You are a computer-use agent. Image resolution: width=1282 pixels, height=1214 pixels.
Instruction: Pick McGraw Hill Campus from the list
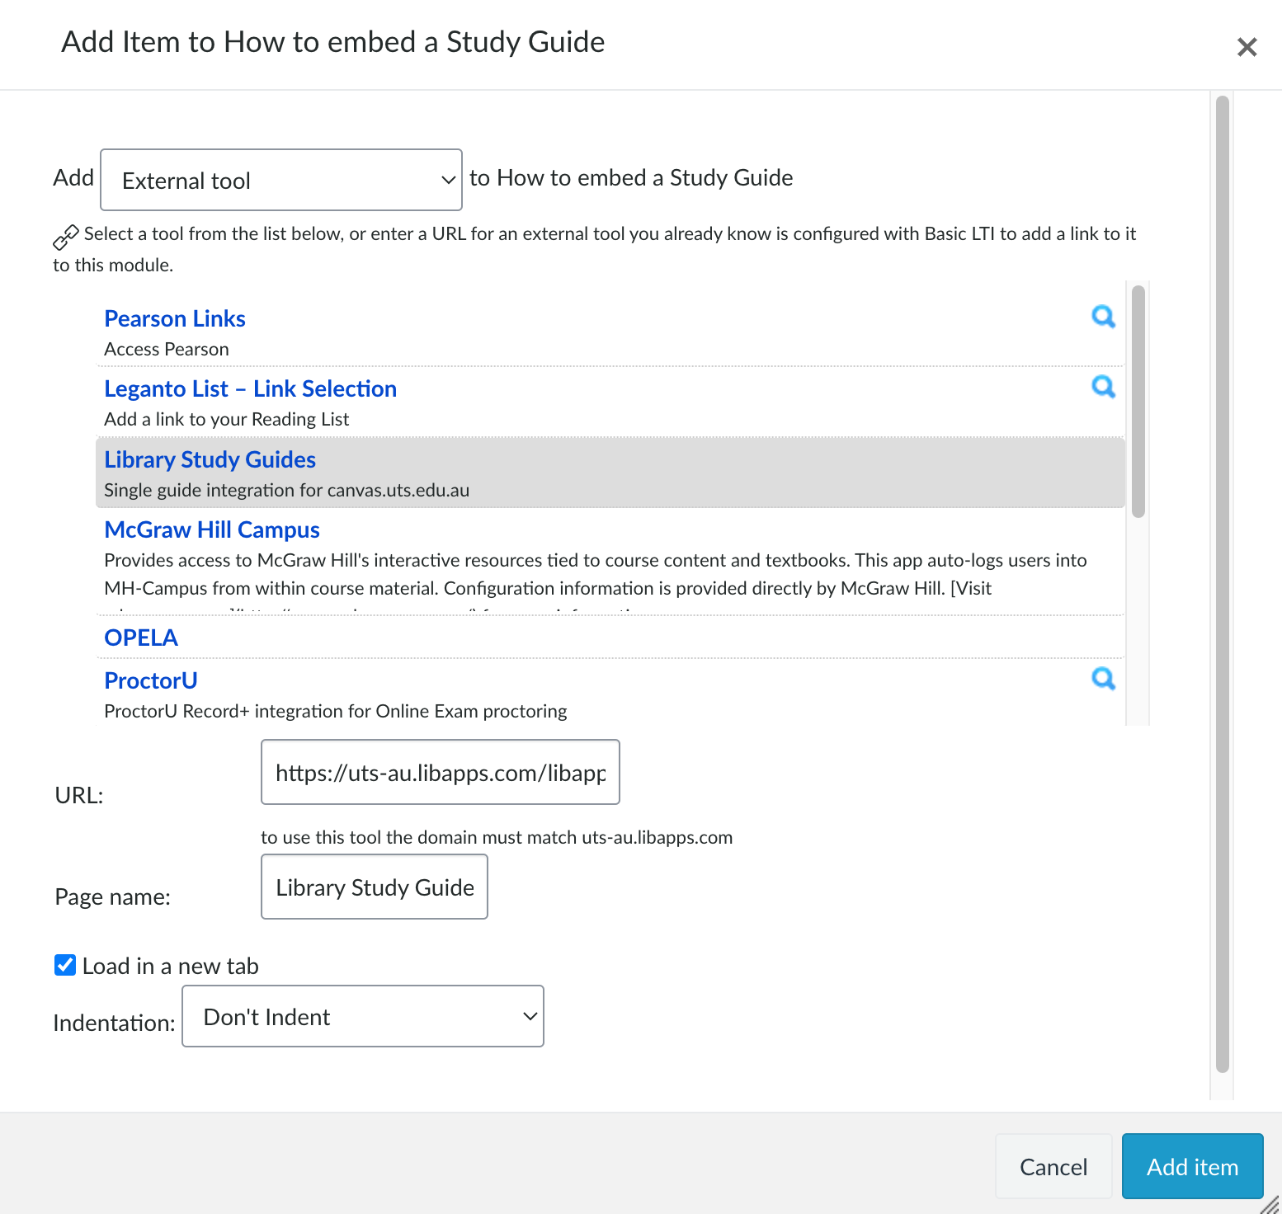212,530
